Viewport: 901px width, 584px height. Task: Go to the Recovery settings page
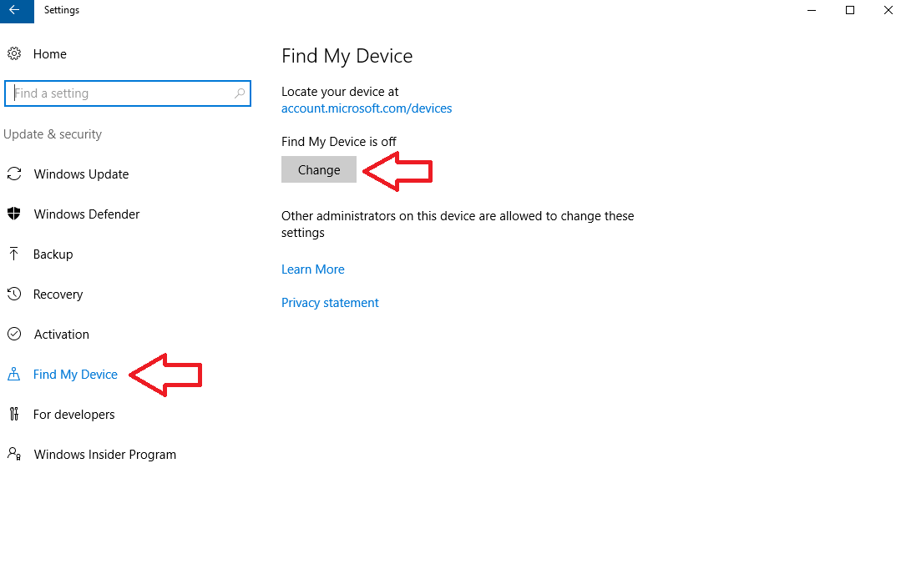58,295
